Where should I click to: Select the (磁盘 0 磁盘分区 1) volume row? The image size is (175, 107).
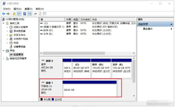[x=87, y=27]
